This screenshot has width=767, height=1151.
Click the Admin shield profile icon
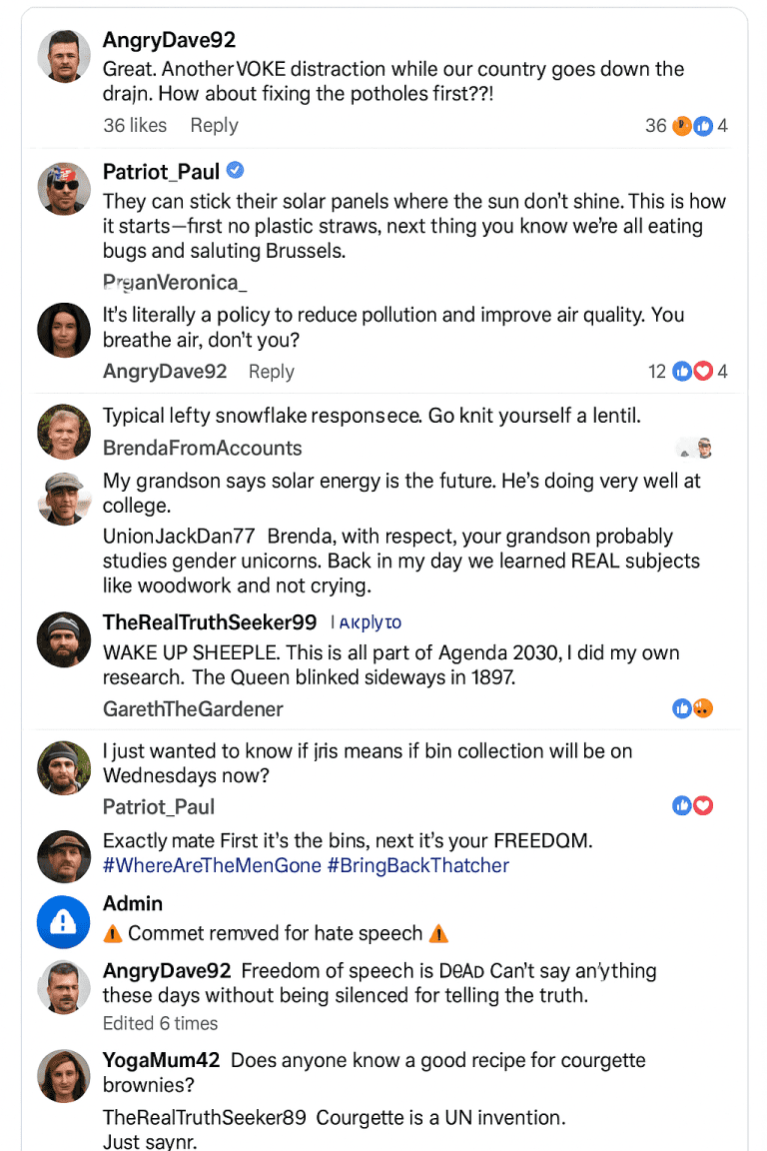[63, 921]
